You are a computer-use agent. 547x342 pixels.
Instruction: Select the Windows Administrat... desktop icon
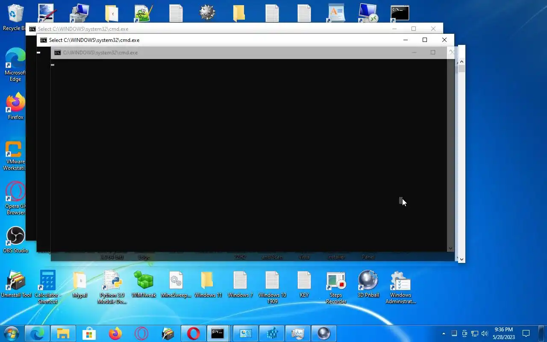tap(400, 287)
